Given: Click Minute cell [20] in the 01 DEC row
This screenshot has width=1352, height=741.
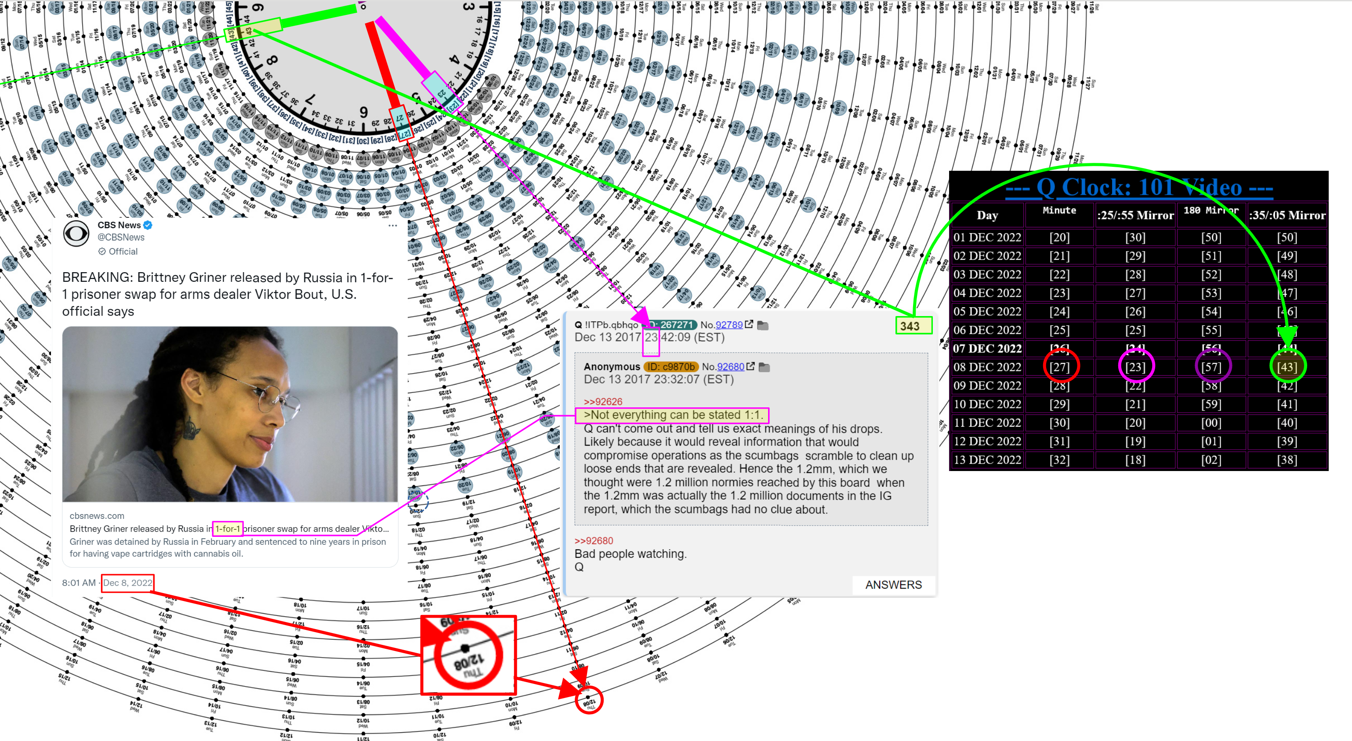Looking at the screenshot, I should pos(1059,237).
